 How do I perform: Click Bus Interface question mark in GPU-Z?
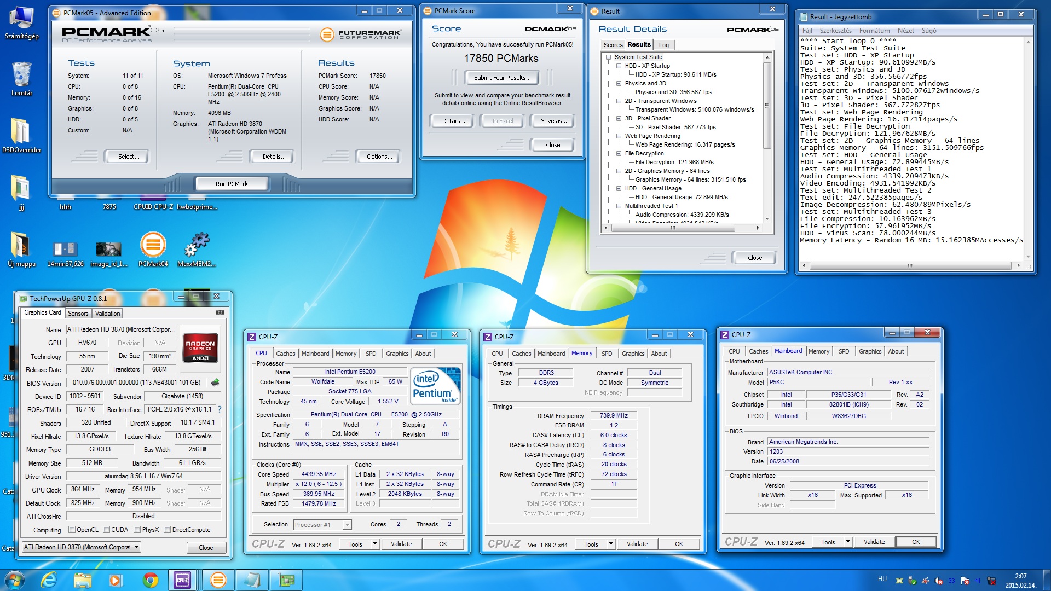pos(220,409)
